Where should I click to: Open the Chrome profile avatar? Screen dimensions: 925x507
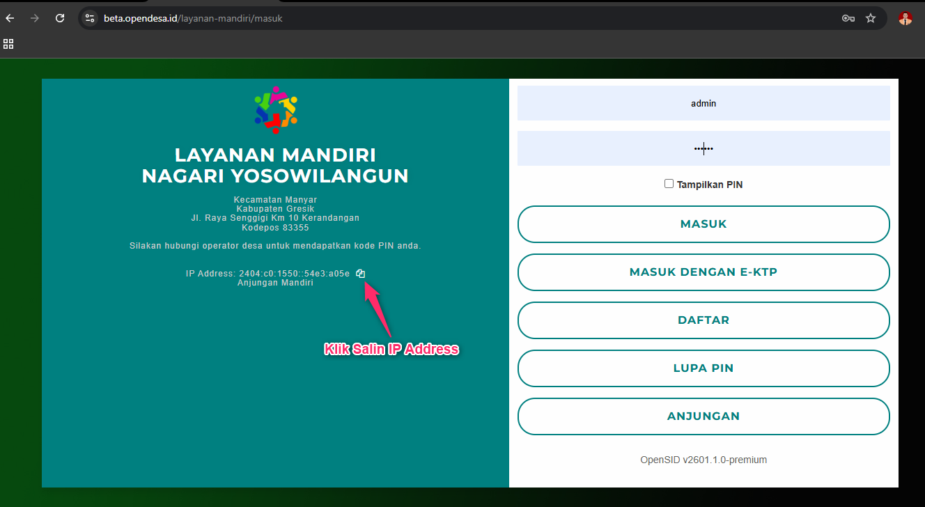pyautogui.click(x=905, y=18)
